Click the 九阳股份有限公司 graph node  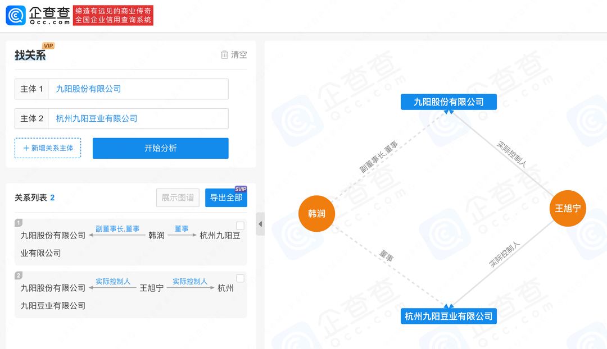coord(449,102)
